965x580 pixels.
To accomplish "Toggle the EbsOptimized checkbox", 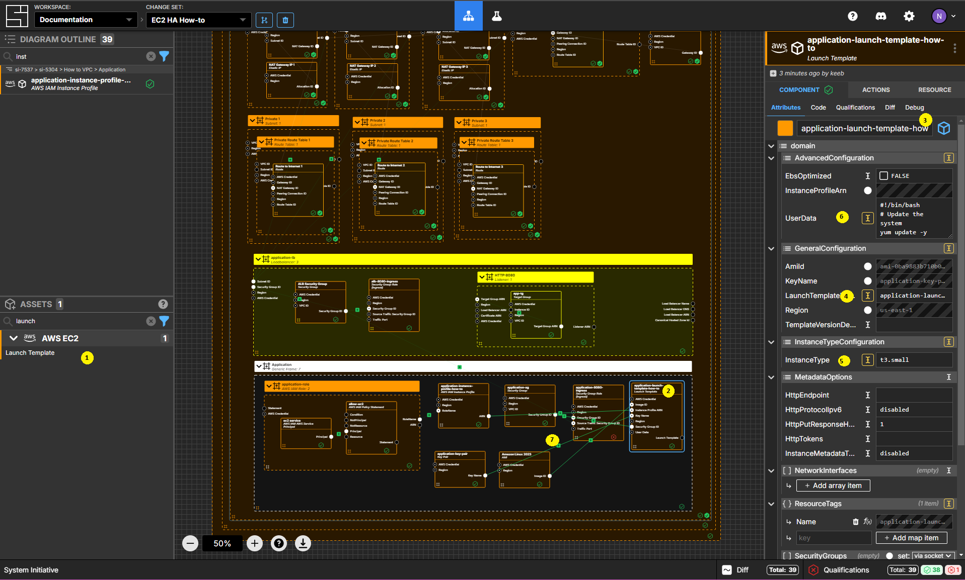I will (883, 176).
